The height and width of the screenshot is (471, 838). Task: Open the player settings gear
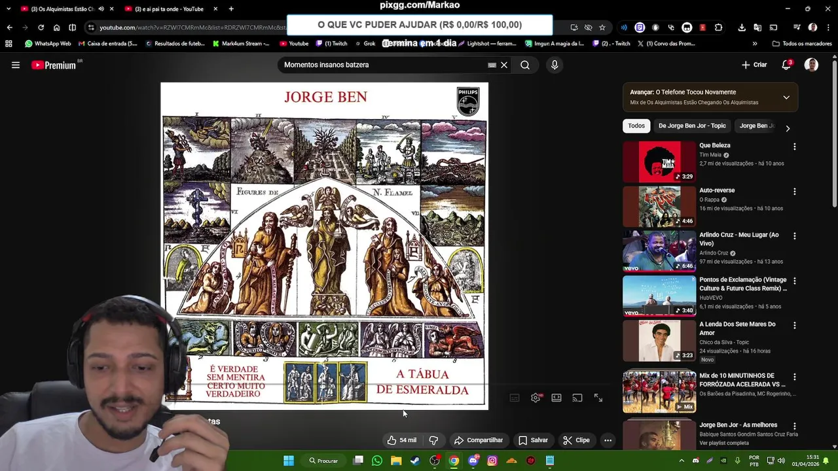[x=536, y=398]
